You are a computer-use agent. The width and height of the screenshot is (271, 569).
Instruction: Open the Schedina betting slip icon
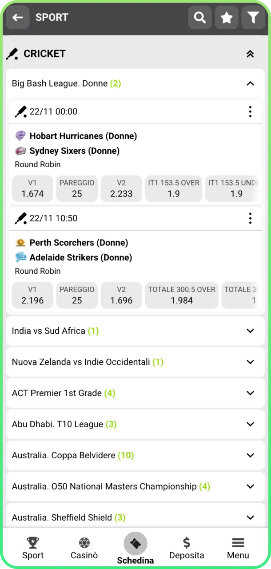click(x=135, y=544)
